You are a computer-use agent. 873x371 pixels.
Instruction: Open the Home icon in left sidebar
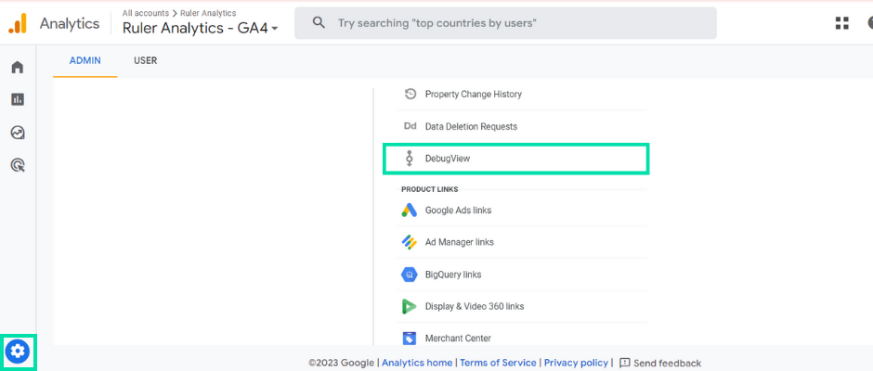tap(18, 68)
